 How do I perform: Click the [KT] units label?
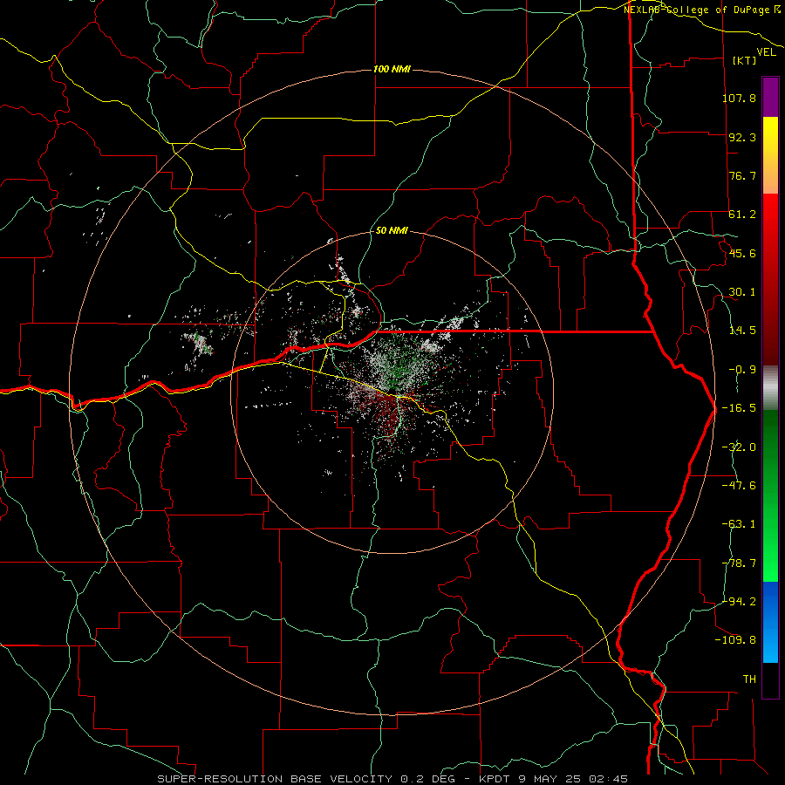[745, 60]
